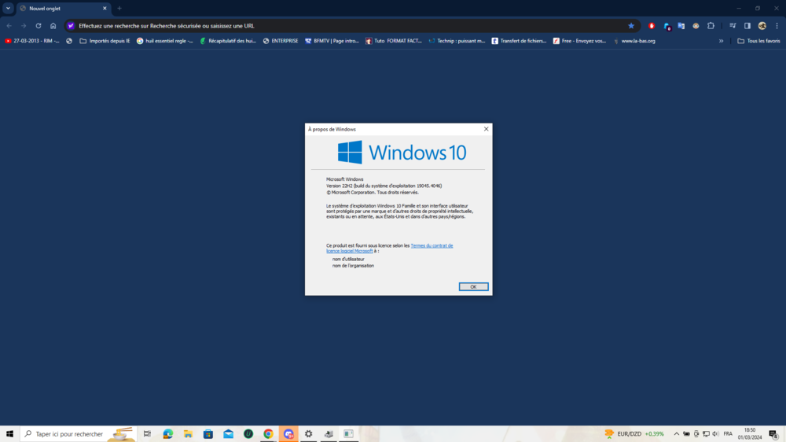786x442 pixels.
Task: Open the notification center icon
Action: tap(774, 434)
